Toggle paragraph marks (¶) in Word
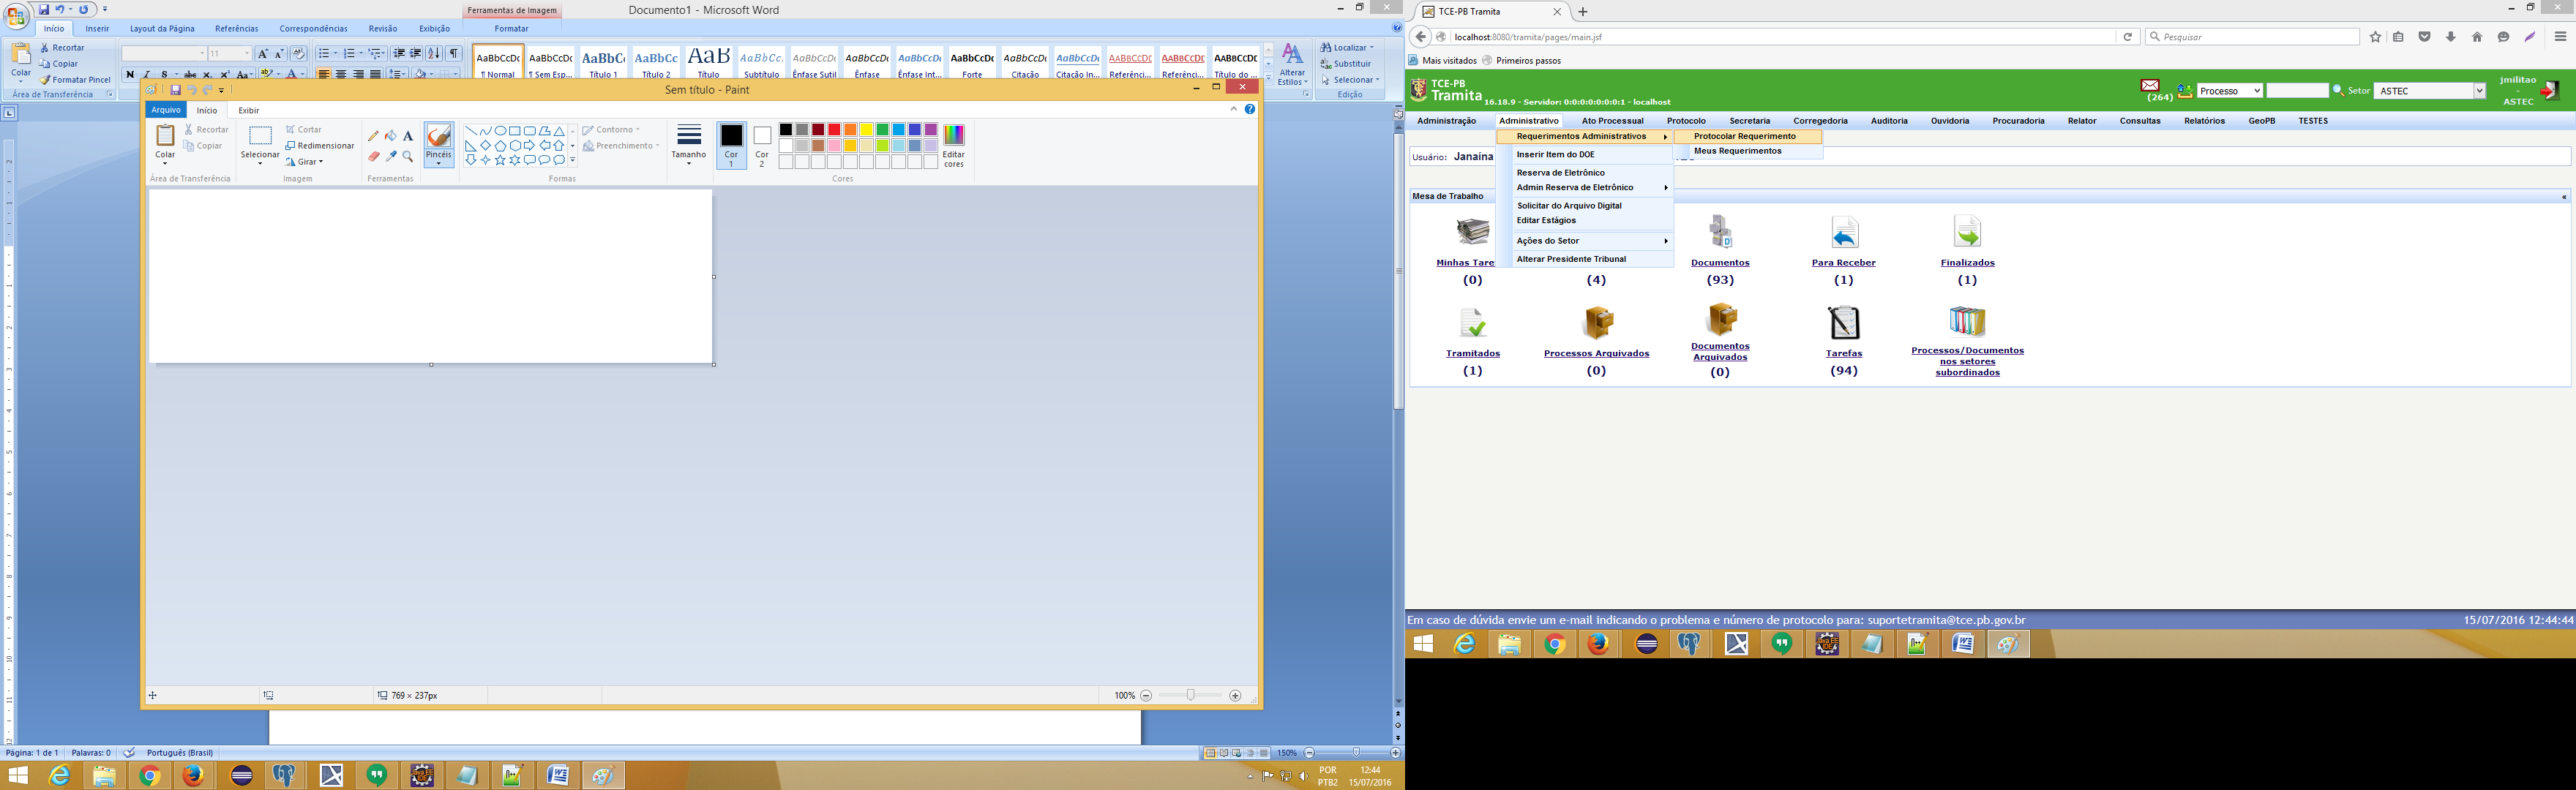This screenshot has width=2576, height=790. 454,54
